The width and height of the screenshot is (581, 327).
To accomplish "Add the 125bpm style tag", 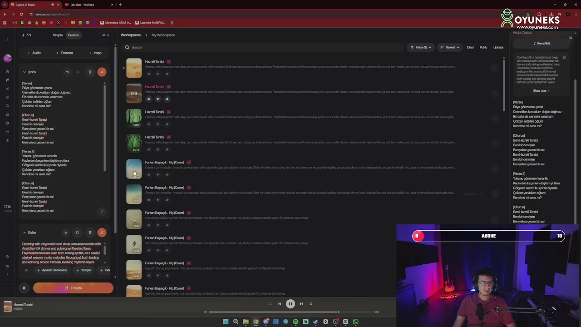I will (x=84, y=270).
